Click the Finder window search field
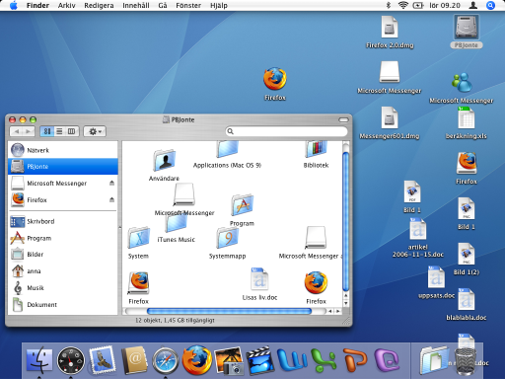This screenshot has height=379, width=505. (286, 131)
